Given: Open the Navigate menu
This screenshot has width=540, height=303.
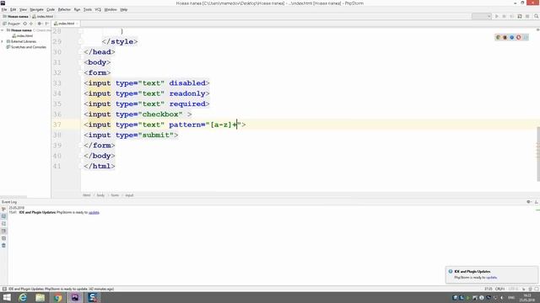Looking at the screenshot, I should [x=37, y=9].
